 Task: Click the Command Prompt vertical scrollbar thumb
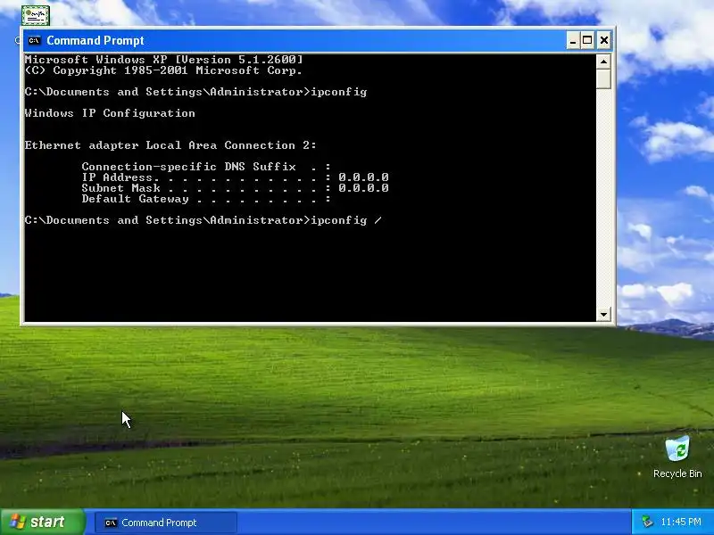[603, 78]
